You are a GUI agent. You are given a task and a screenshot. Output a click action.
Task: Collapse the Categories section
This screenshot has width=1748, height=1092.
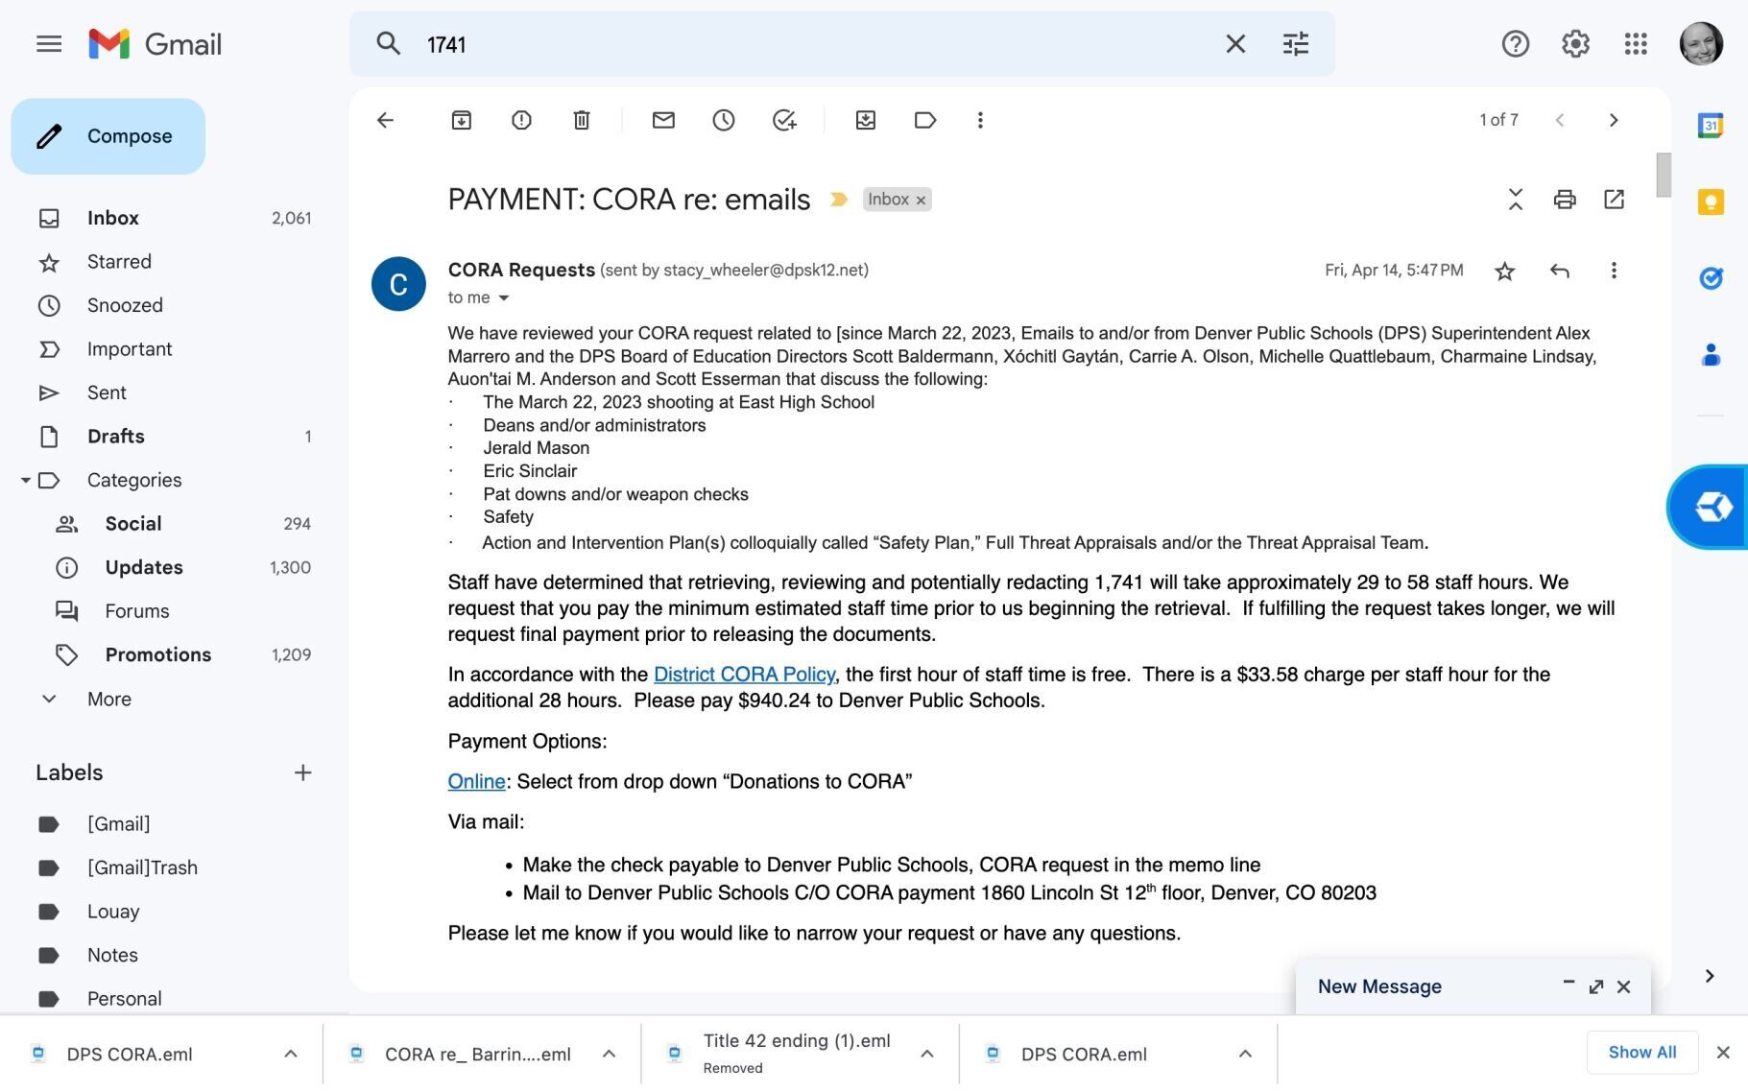25,480
